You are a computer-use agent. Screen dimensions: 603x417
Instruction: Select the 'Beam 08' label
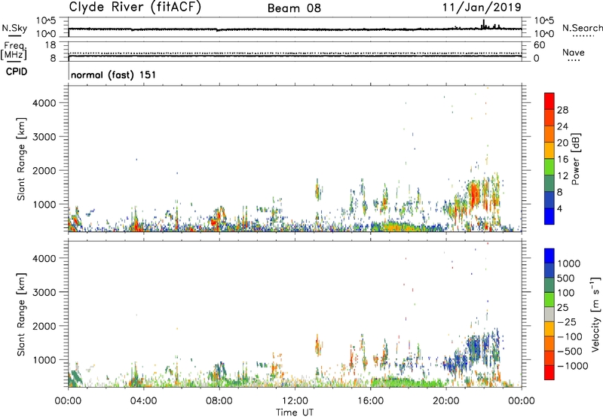click(294, 8)
